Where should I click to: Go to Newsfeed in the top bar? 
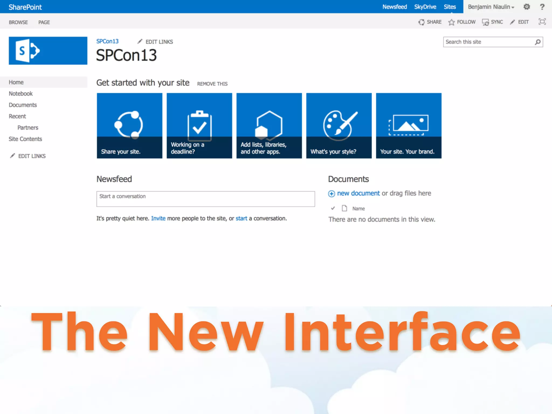395,7
